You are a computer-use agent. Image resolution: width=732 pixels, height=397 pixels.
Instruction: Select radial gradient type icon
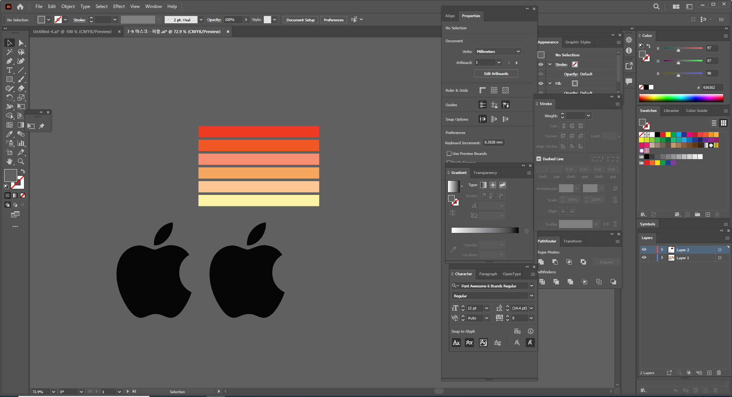click(x=493, y=185)
